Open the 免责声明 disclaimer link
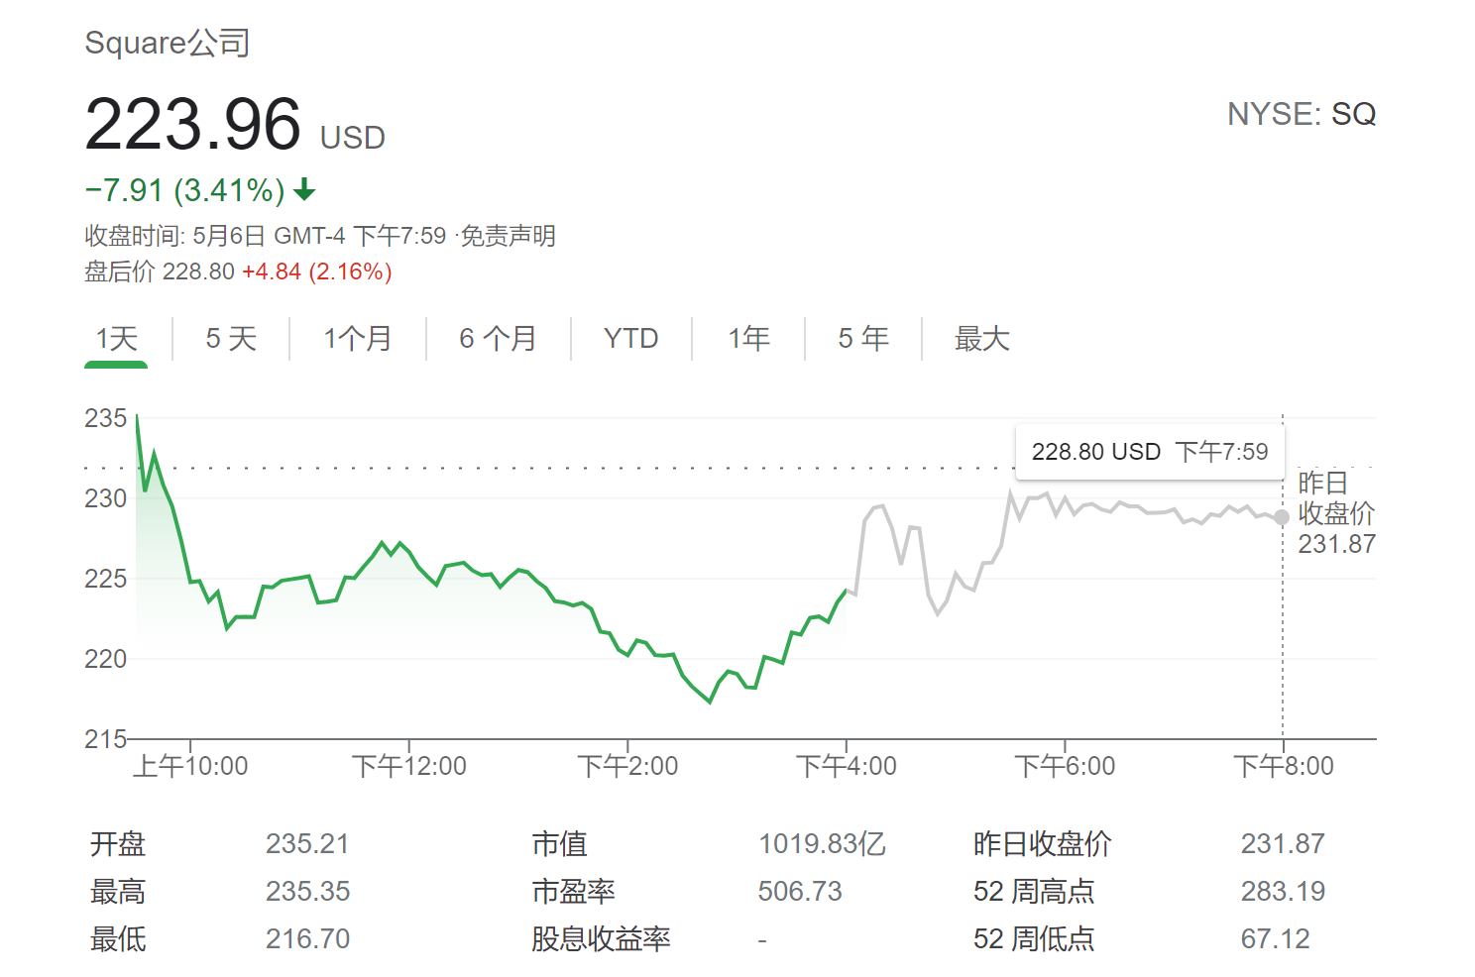 (508, 236)
